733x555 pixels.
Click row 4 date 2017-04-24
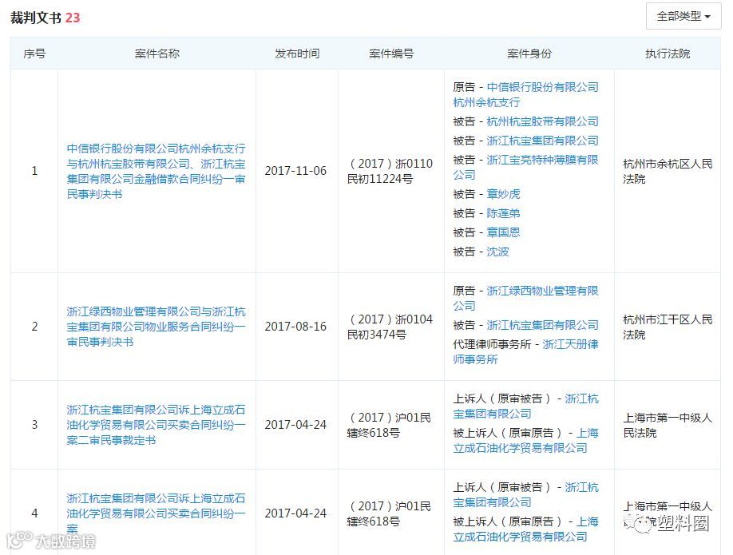[x=295, y=513]
